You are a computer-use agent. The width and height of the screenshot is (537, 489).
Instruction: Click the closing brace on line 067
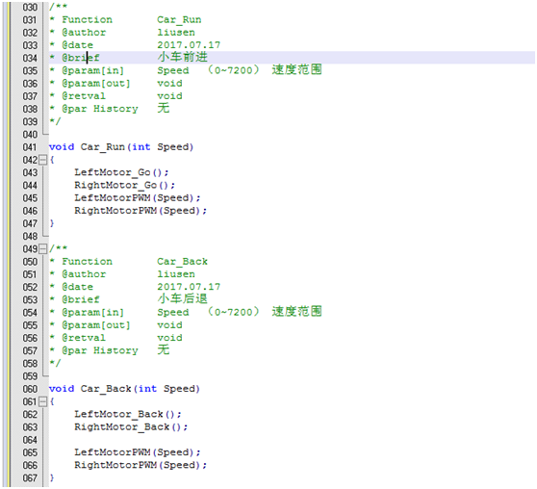[52, 477]
